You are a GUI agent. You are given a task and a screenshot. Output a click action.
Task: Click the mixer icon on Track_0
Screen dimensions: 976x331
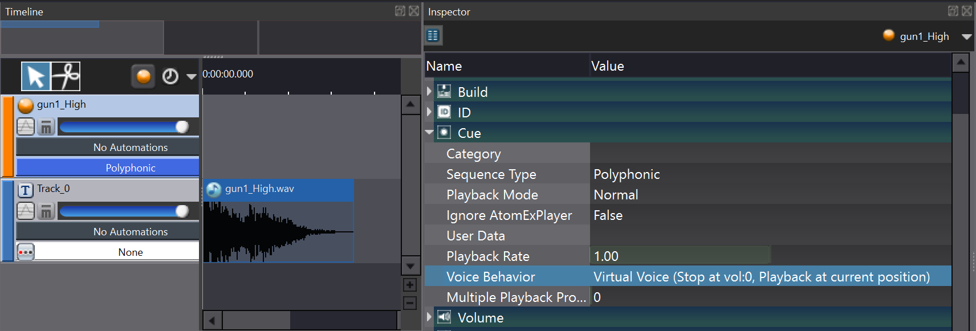(46, 211)
